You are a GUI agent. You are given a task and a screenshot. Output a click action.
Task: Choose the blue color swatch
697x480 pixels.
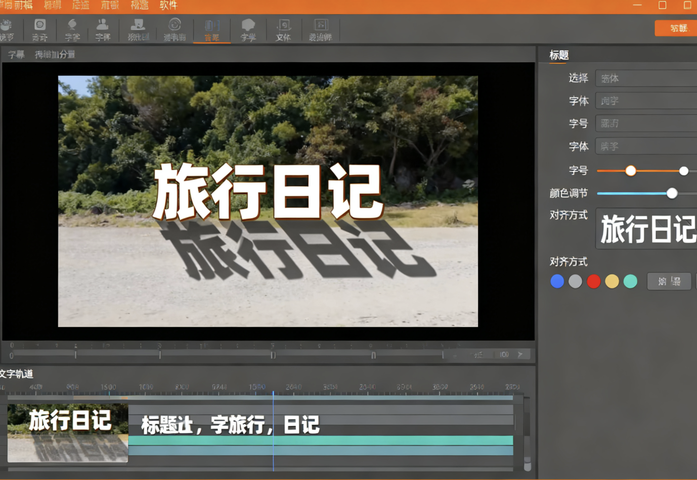tap(557, 281)
